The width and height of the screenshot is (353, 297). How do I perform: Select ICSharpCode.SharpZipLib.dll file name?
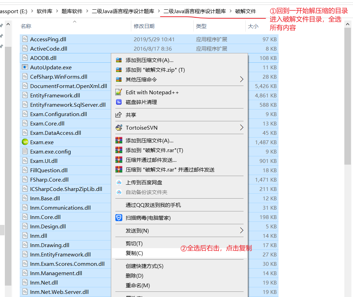click(x=66, y=189)
